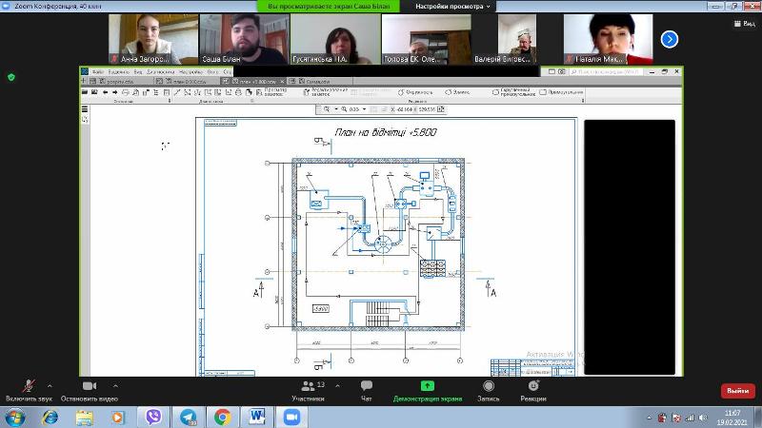Stop camera with Остановить видео
762x428 pixels.
[x=90, y=391]
